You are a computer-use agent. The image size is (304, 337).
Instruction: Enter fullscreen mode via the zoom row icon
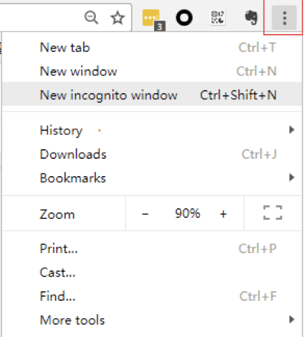pos(273,213)
